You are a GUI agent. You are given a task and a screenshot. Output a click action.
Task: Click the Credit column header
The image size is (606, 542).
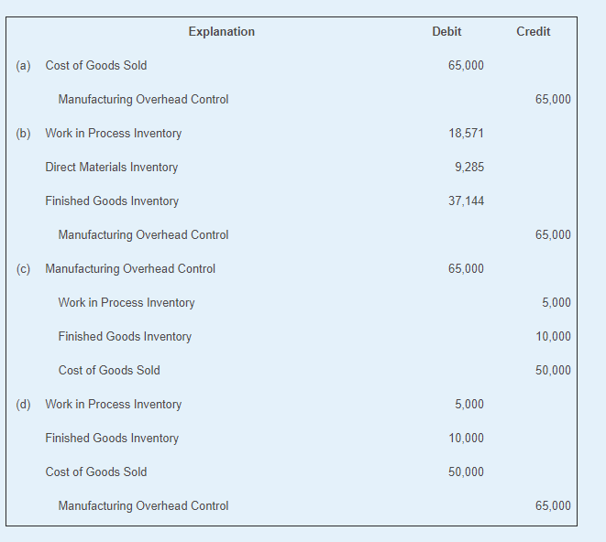(533, 32)
